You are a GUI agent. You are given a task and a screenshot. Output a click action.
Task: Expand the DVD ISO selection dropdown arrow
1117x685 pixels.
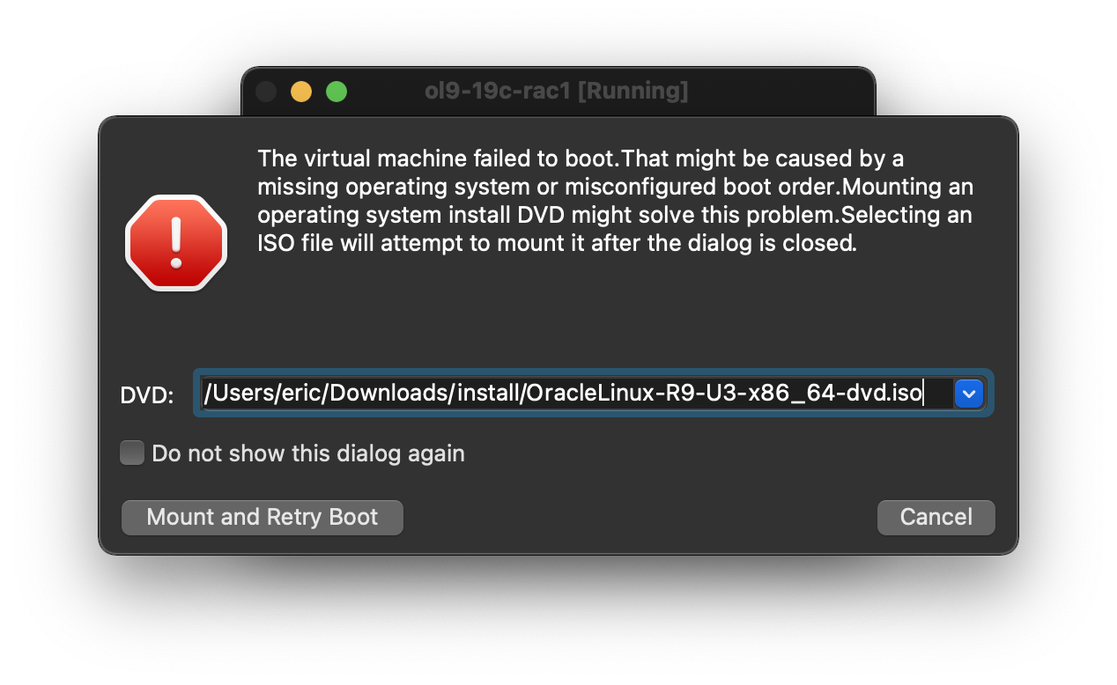pyautogui.click(x=969, y=394)
